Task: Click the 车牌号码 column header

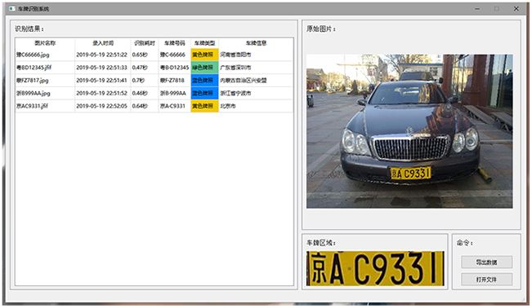Action: [x=175, y=43]
